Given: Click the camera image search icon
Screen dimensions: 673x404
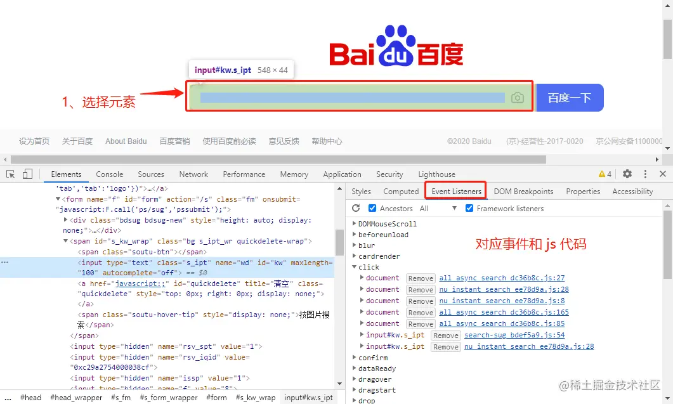Looking at the screenshot, I should [x=518, y=98].
